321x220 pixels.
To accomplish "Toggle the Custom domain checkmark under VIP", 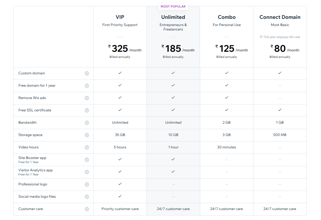I will point(120,73).
